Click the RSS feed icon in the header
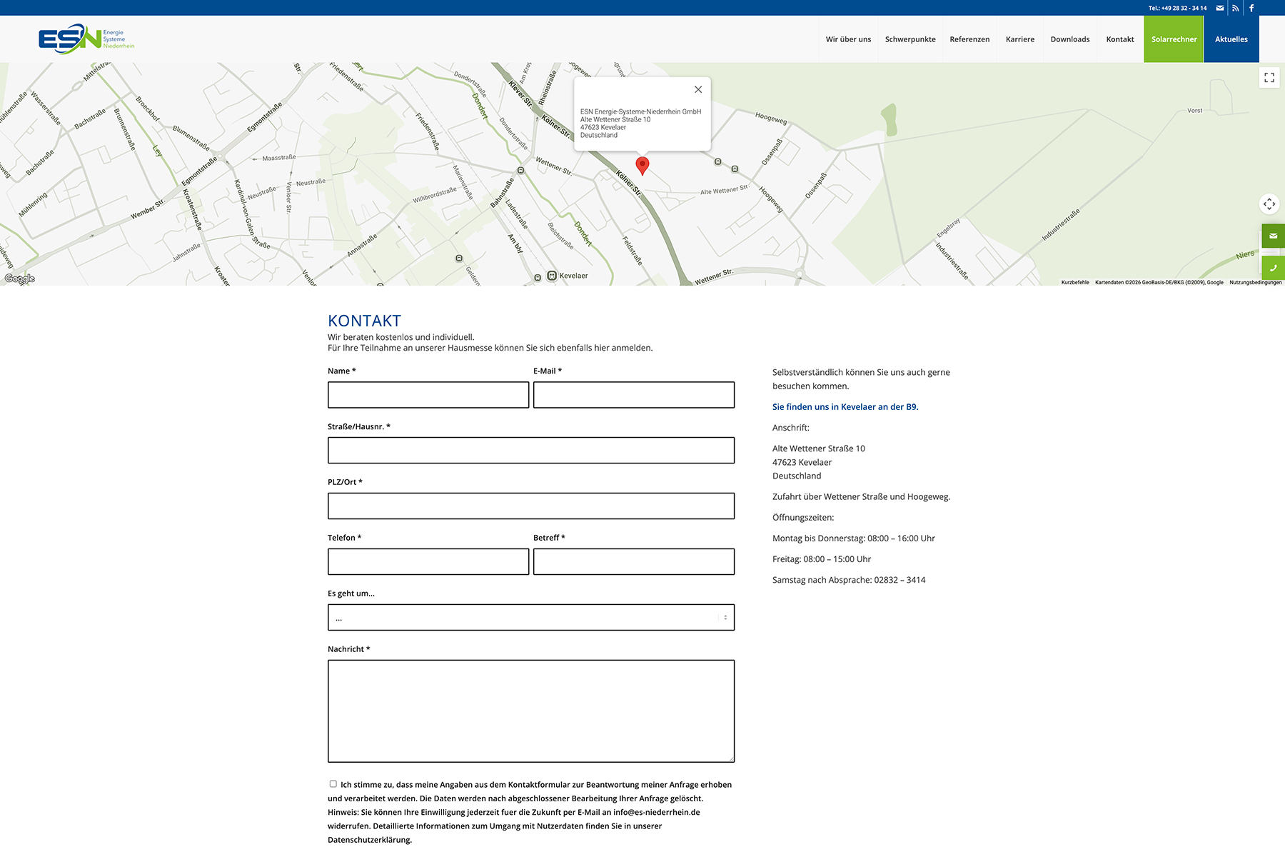The height and width of the screenshot is (857, 1285). [1235, 8]
